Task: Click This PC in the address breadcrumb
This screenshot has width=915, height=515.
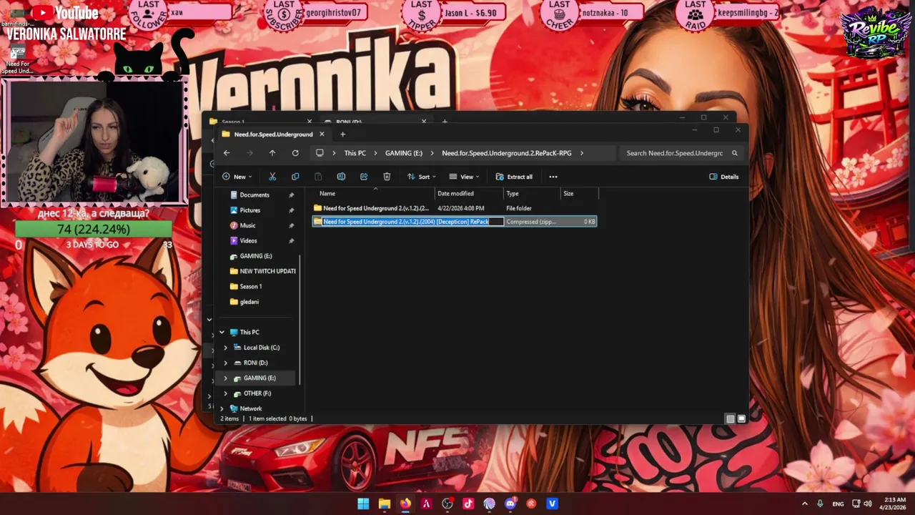Action: pyautogui.click(x=355, y=153)
